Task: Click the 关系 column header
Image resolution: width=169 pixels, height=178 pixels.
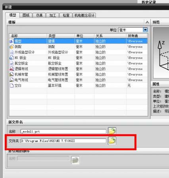Action: tap(110, 36)
